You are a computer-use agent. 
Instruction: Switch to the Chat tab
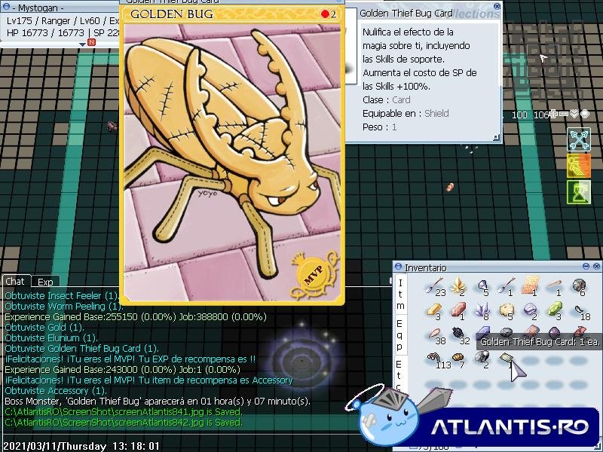(x=15, y=281)
